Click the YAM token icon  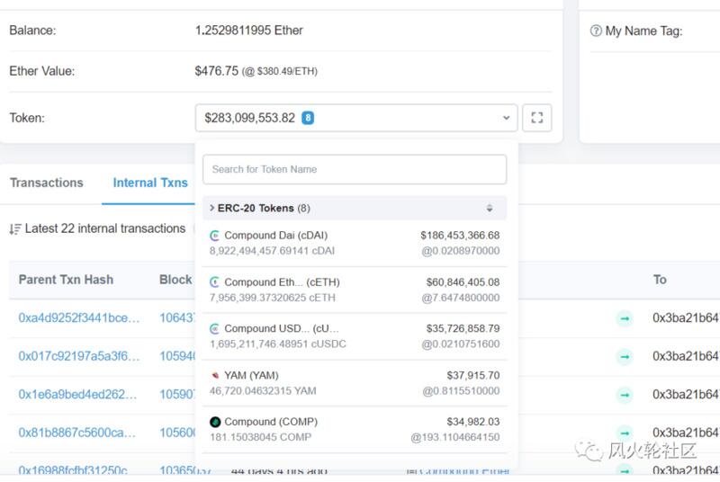pos(214,376)
